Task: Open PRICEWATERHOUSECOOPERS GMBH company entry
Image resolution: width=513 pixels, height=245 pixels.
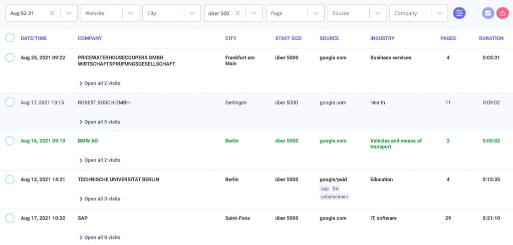Action: [x=126, y=61]
